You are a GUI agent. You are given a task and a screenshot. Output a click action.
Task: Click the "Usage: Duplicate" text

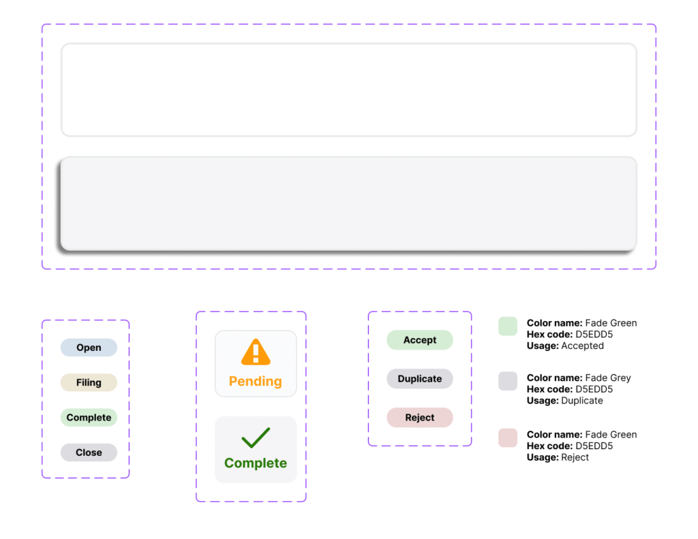click(x=564, y=401)
